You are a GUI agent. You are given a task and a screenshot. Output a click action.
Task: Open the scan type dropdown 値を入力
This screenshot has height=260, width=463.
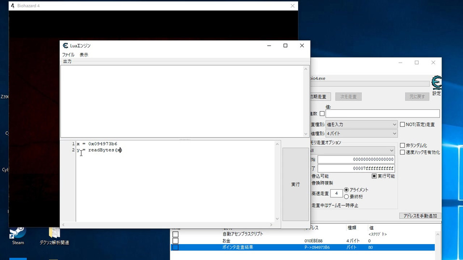click(x=361, y=124)
